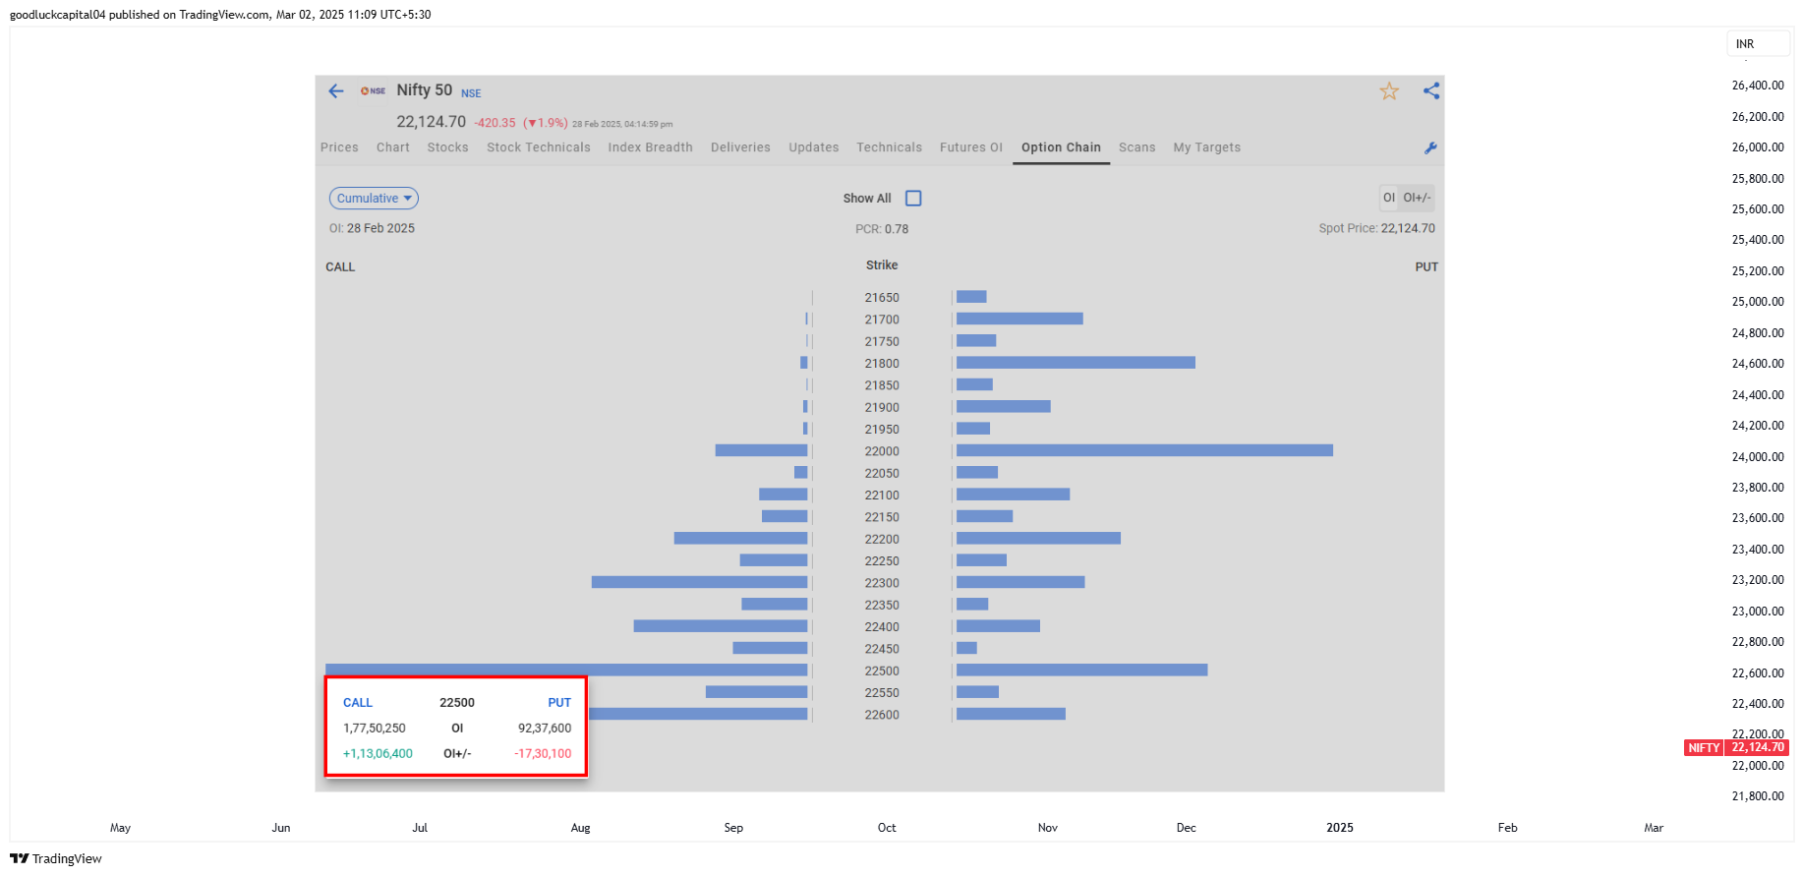Image resolution: width=1804 pixels, height=876 pixels.
Task: Open the Prices tab
Action: tap(339, 147)
